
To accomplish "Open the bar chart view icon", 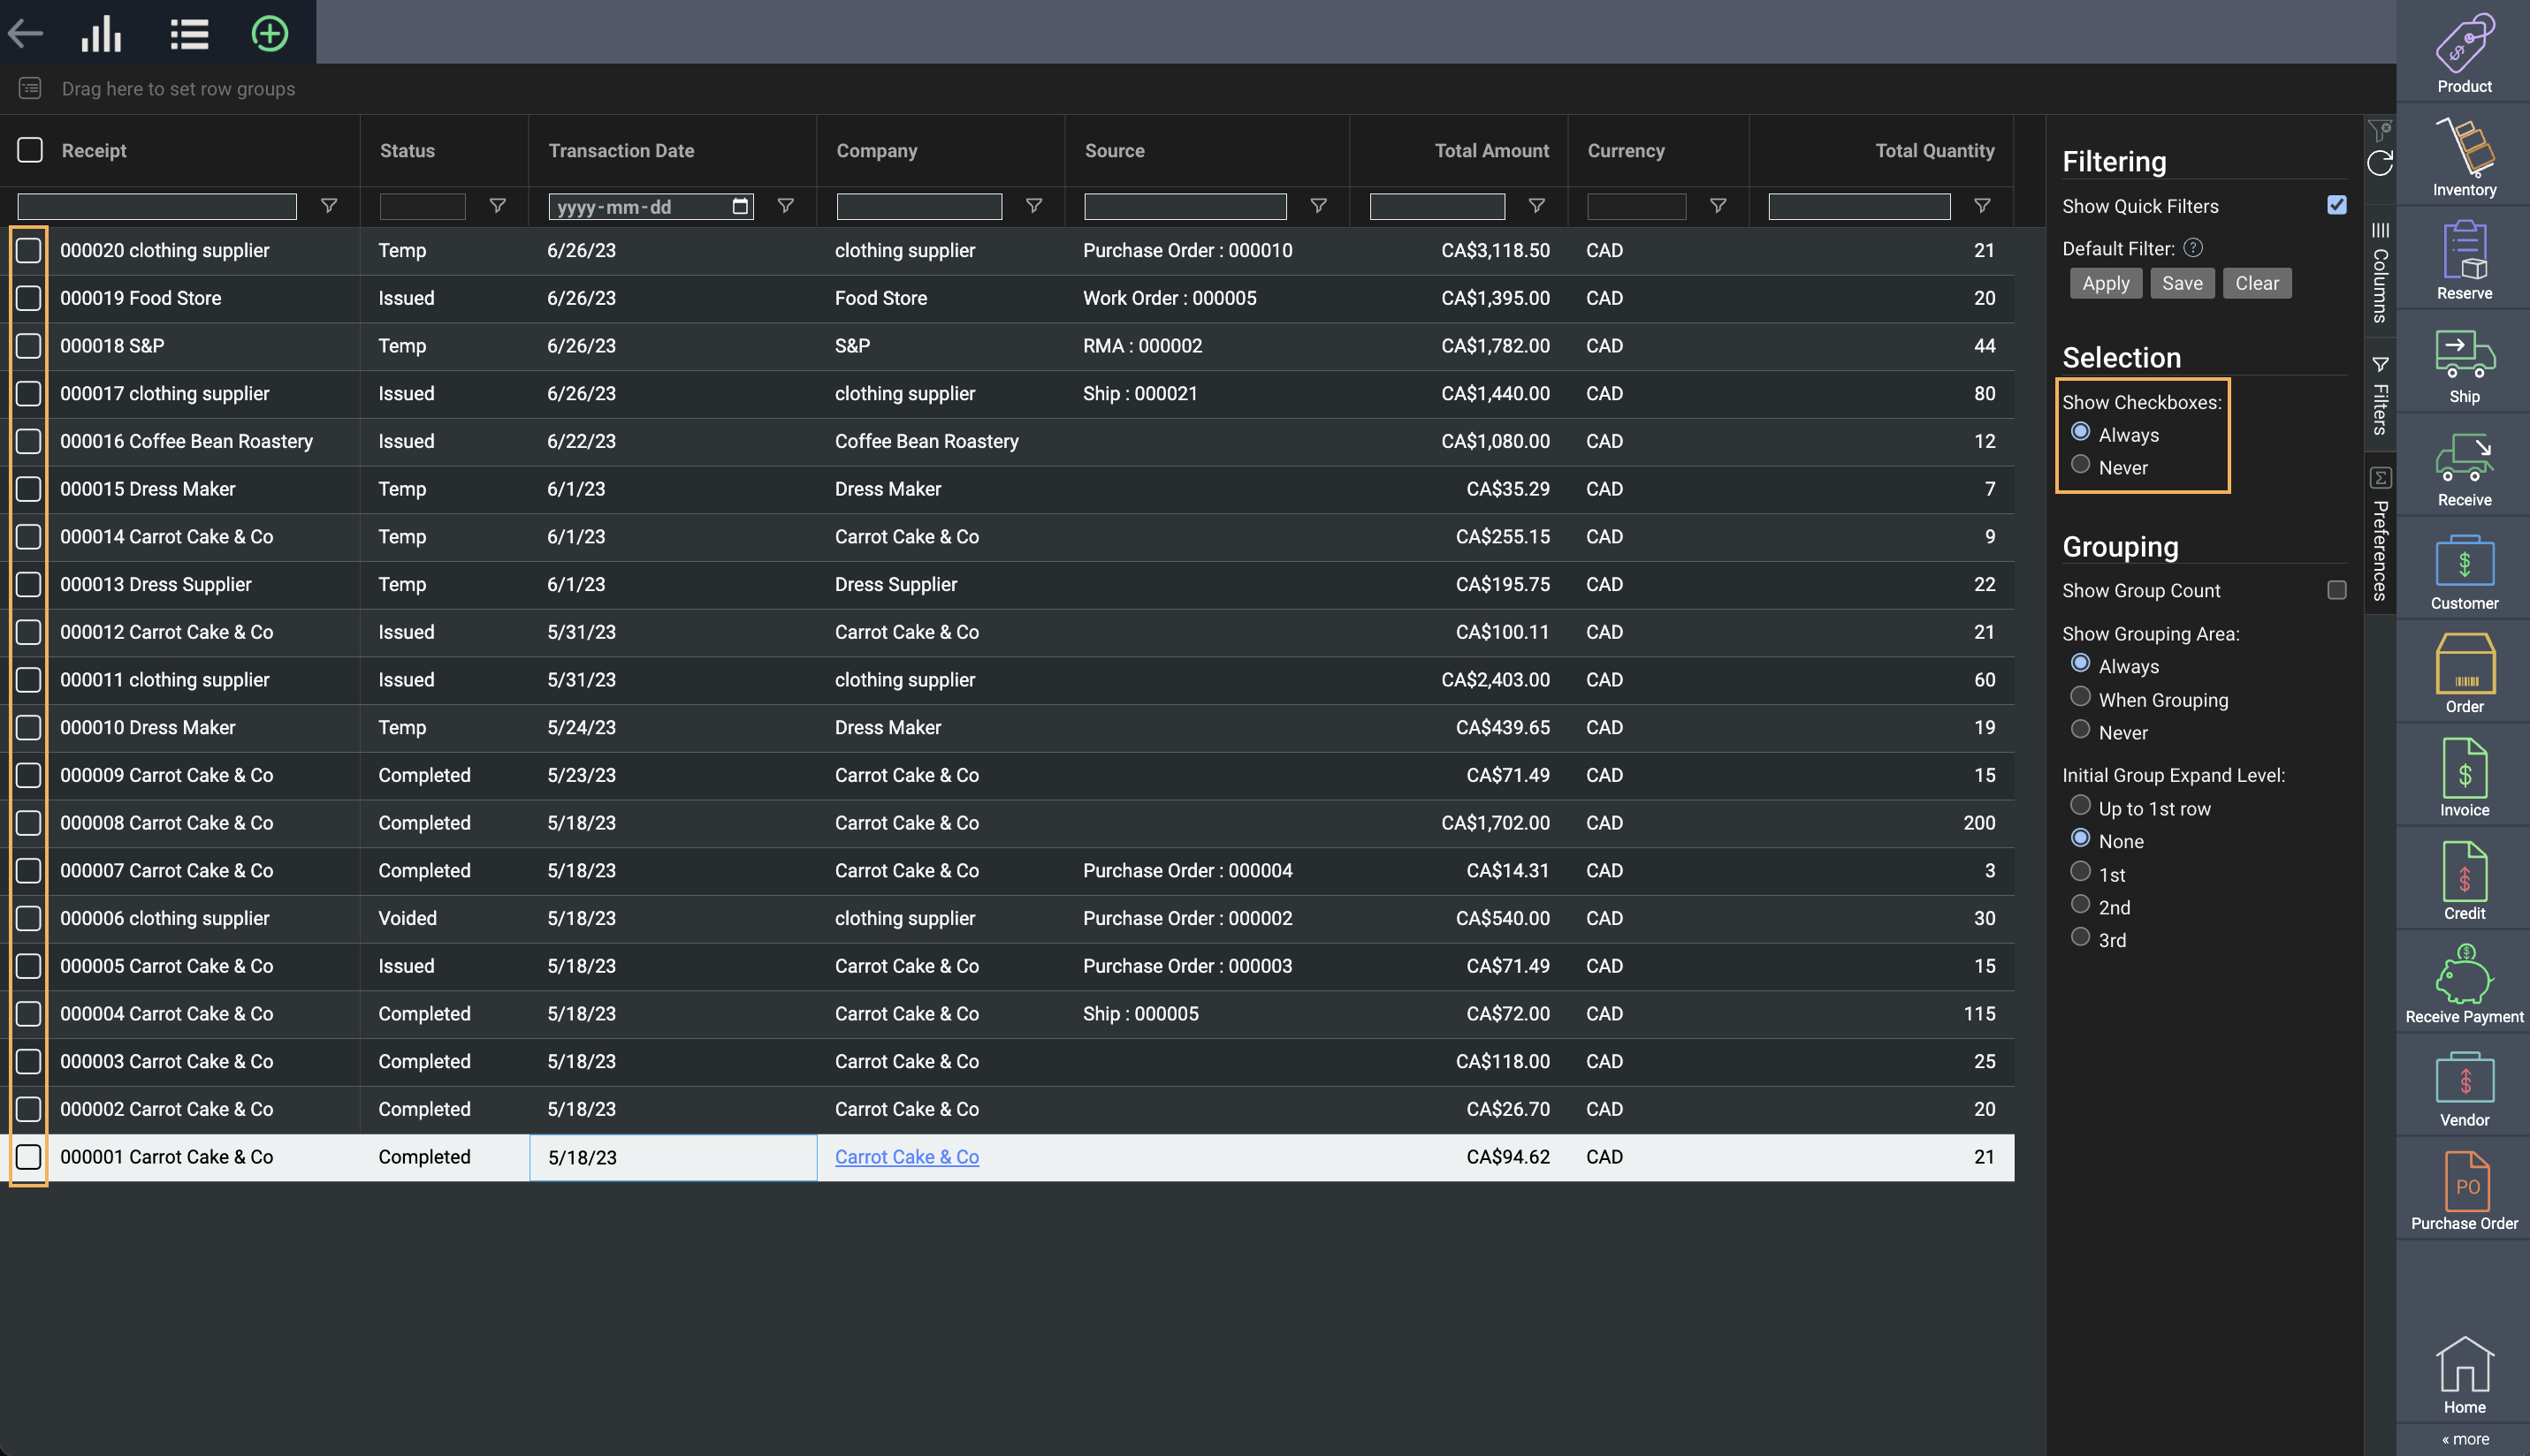I will tap(101, 33).
